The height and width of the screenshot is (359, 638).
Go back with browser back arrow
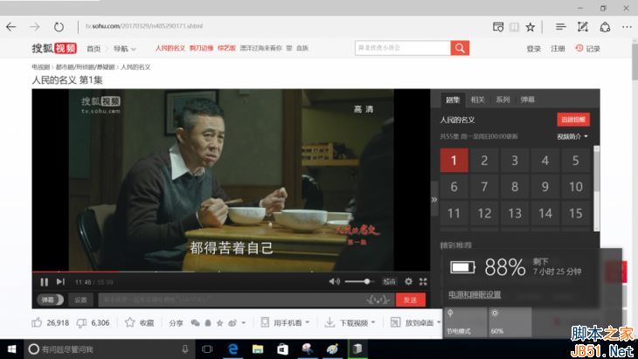click(11, 27)
